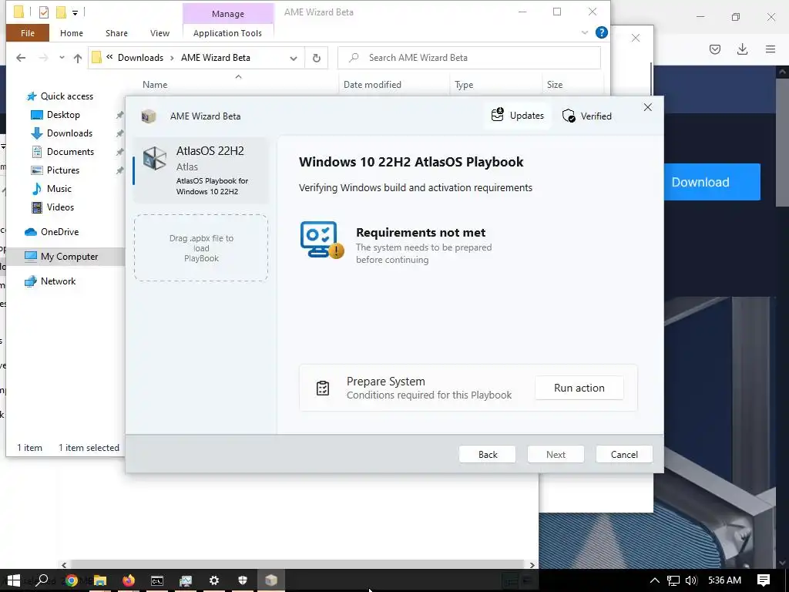Click the AME Wizard Beta box logo
This screenshot has width=789, height=592.
coord(148,116)
